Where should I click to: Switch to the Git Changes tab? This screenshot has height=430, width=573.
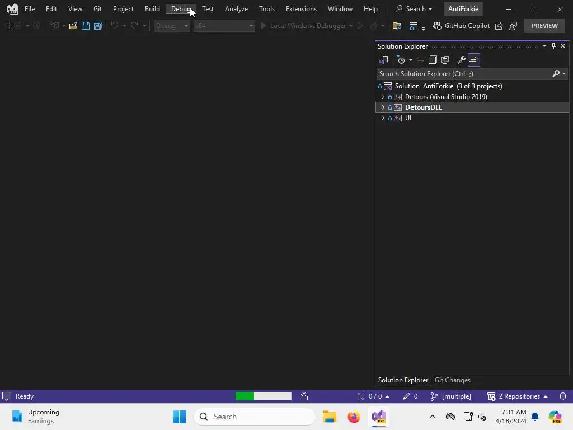[452, 380]
